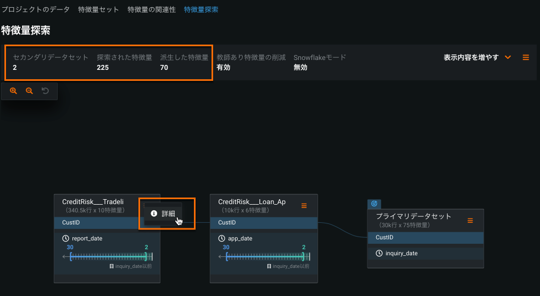Open the プロジェクトのデータ tab
The width and height of the screenshot is (540, 296).
[35, 10]
